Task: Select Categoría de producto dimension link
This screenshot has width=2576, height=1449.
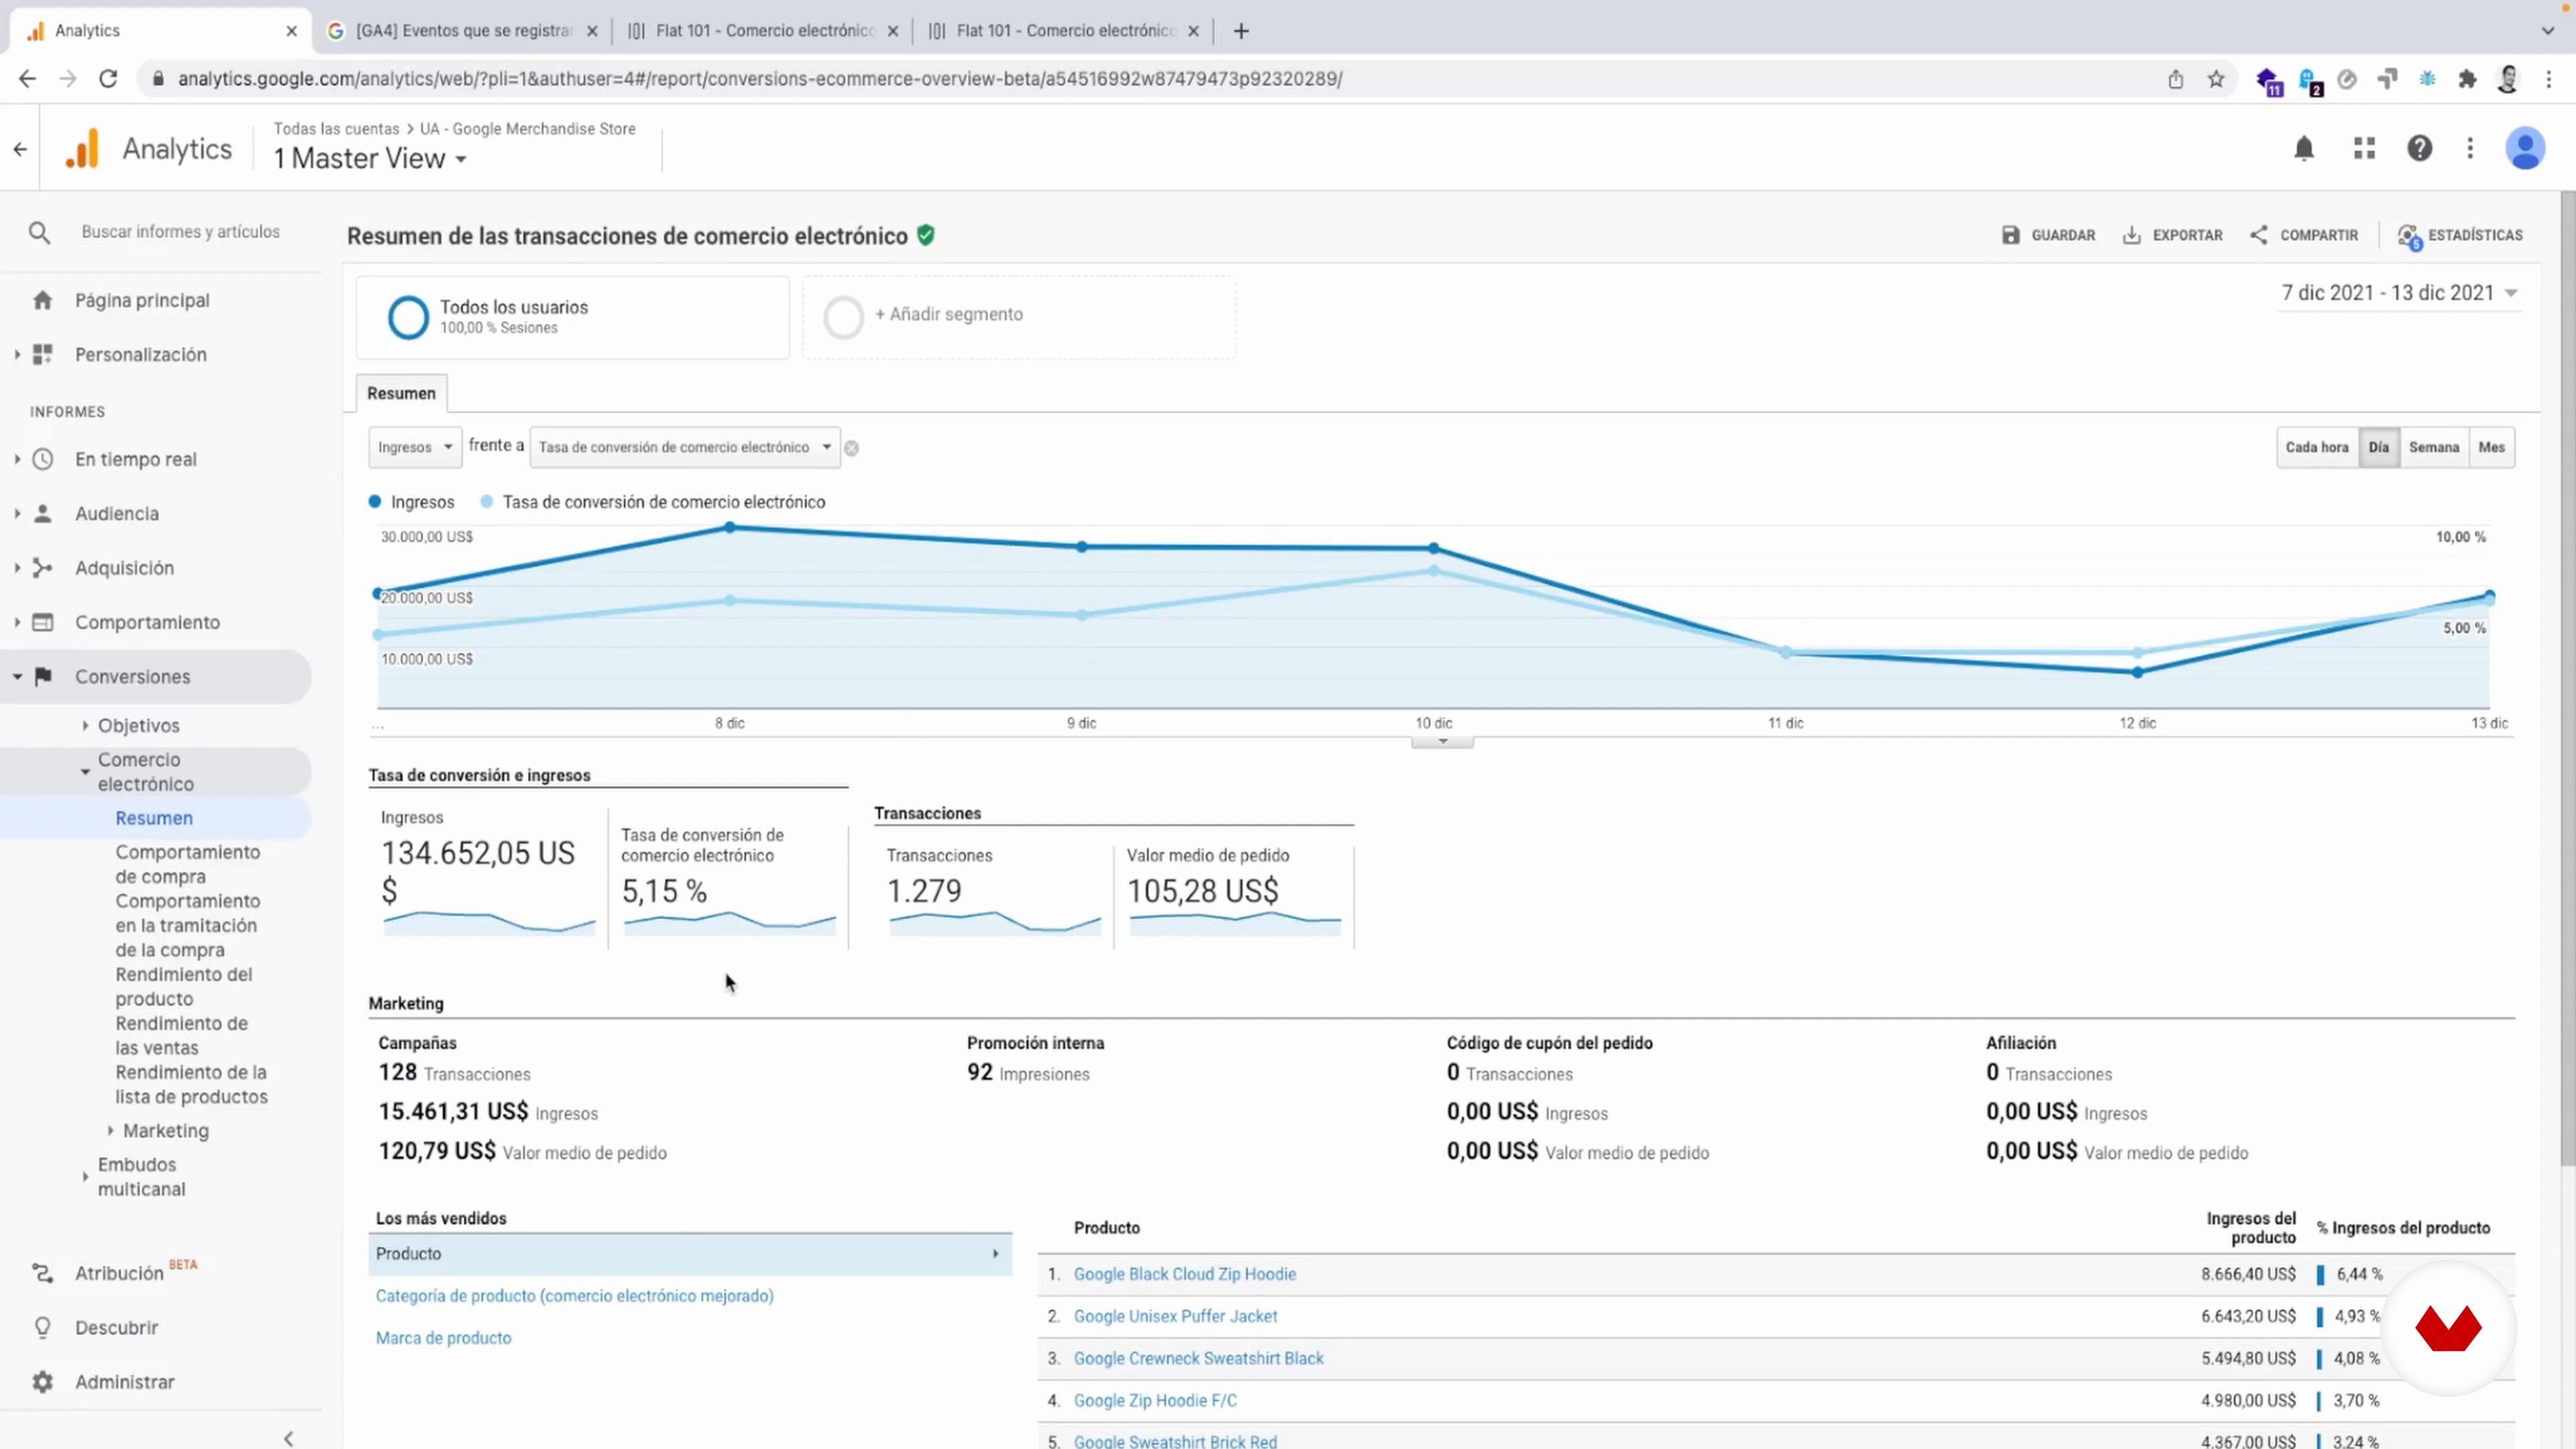Action: coord(574,1296)
